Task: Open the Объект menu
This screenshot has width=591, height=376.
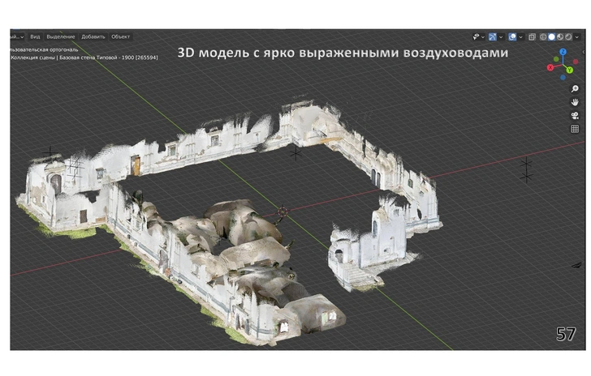Action: [x=121, y=36]
